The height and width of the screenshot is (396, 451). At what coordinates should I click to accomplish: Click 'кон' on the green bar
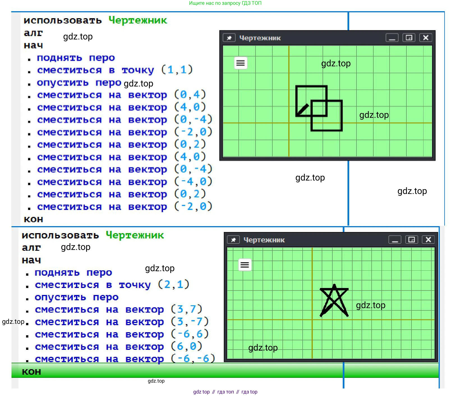pos(31,372)
